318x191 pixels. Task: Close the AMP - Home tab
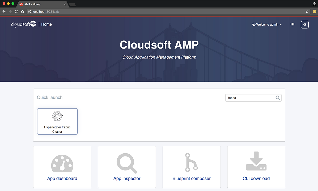tap(65, 4)
